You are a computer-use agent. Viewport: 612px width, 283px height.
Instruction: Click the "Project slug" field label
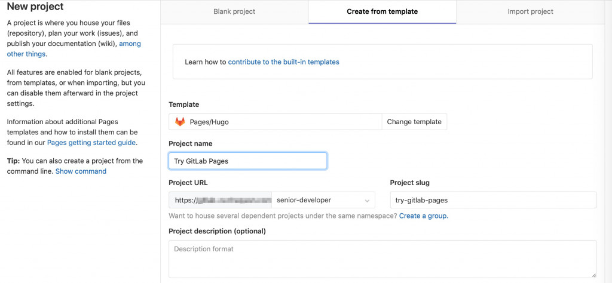point(409,183)
